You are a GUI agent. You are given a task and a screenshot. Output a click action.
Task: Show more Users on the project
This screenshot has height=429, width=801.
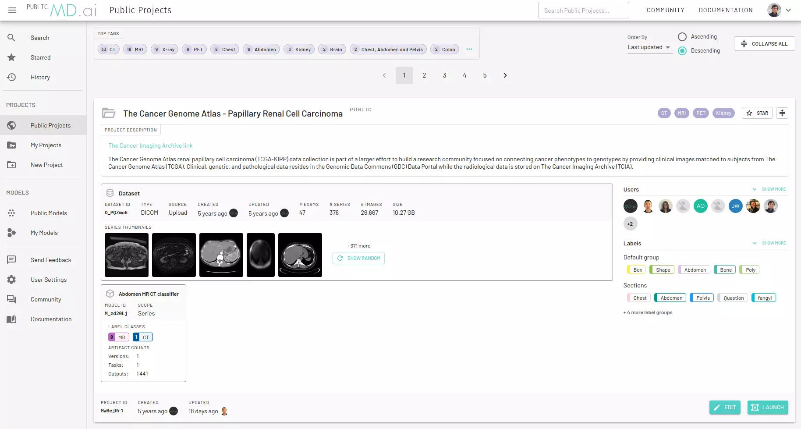[x=773, y=189]
